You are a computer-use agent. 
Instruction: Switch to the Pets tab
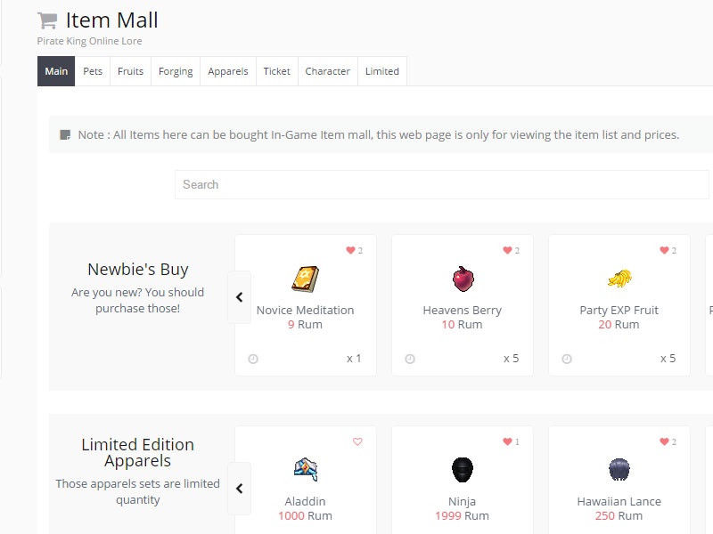pos(93,71)
